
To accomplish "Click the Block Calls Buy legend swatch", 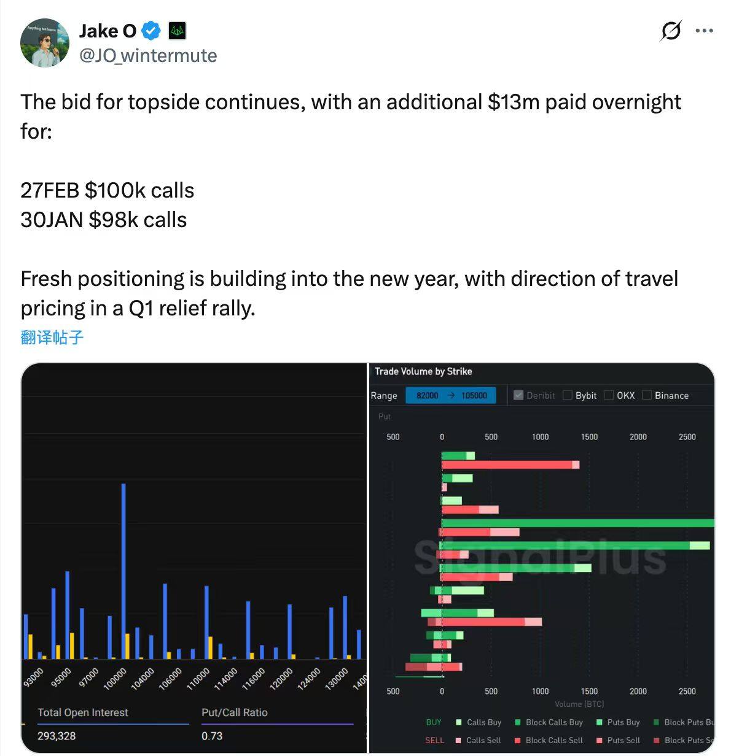I will [x=518, y=722].
